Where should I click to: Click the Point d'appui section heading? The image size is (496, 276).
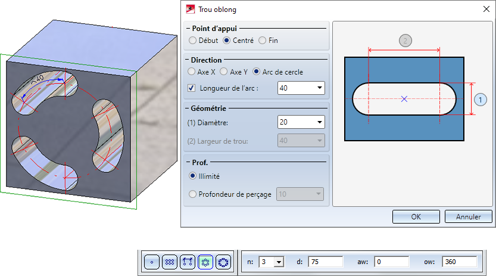pyautogui.click(x=214, y=29)
